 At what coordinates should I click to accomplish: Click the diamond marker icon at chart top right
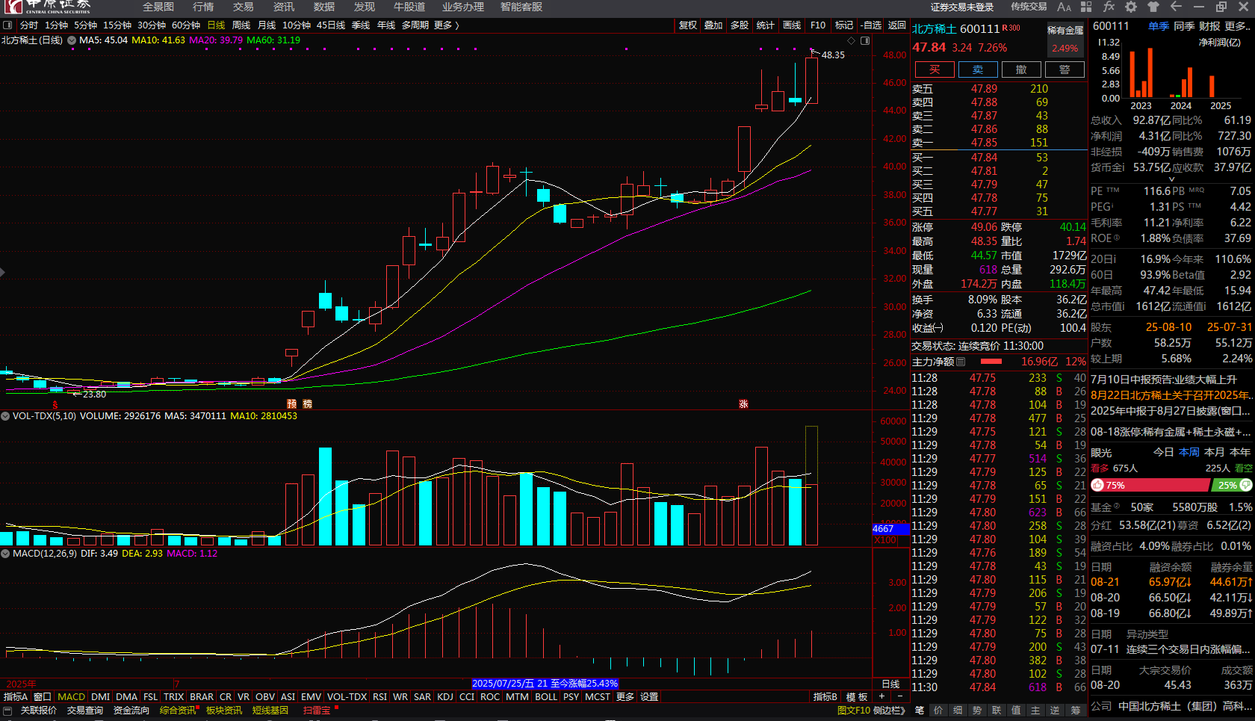coord(852,40)
